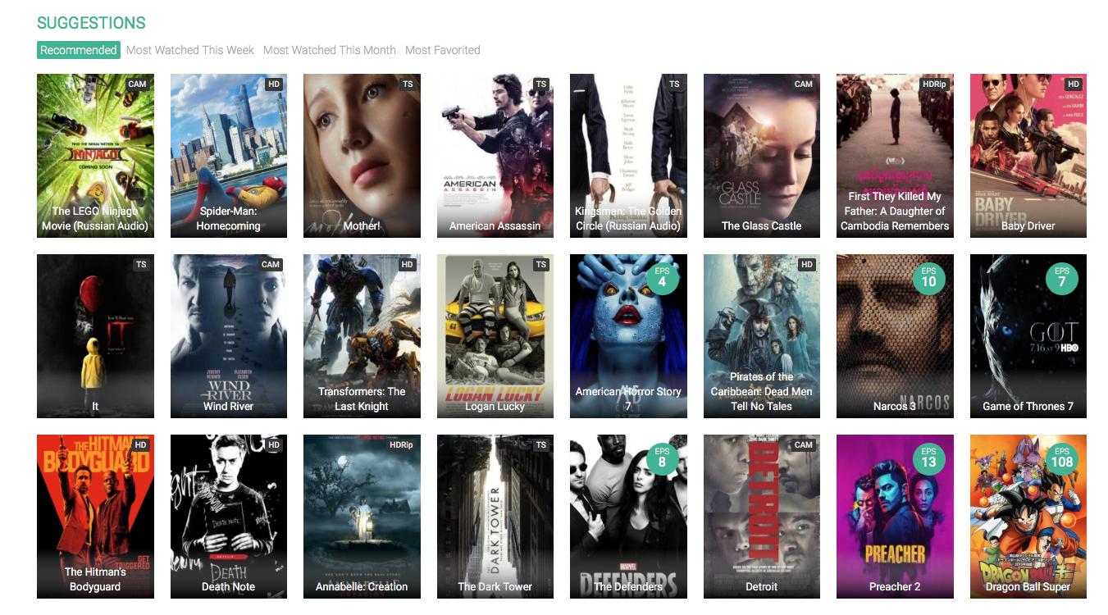Open the Death Note poster

click(229, 517)
